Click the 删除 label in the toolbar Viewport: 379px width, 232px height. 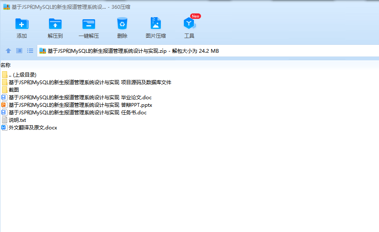[x=122, y=36]
